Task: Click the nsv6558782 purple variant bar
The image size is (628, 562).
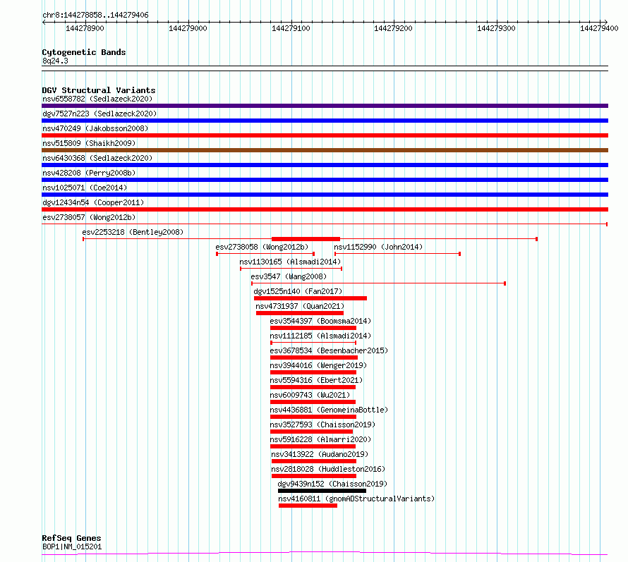Action: click(325, 106)
